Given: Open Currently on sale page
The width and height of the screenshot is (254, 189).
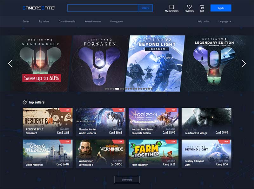Looking at the screenshot, I should click(67, 21).
